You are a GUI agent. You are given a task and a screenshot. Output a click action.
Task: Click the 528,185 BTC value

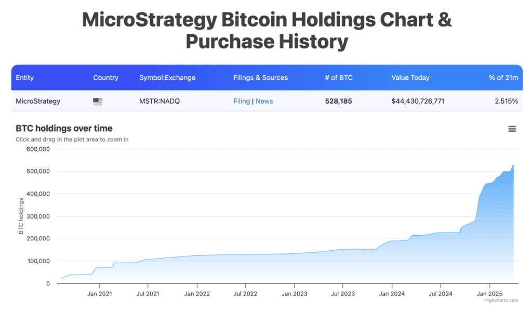[339, 101]
